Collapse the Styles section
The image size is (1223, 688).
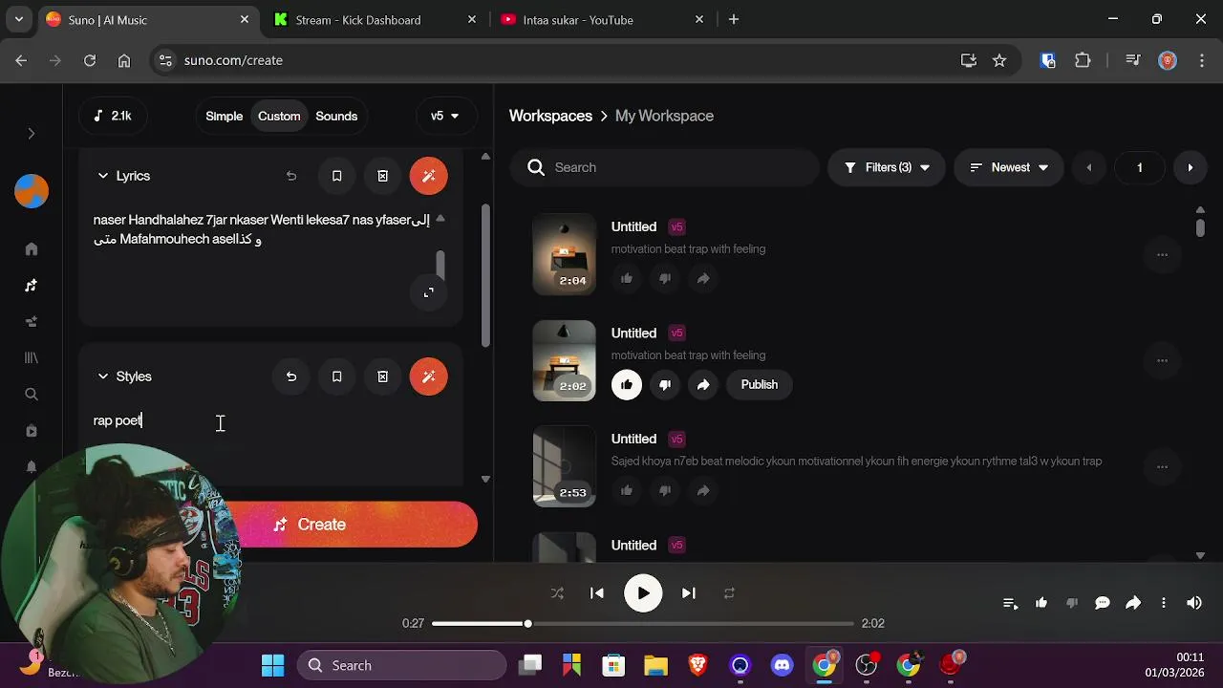tap(103, 376)
